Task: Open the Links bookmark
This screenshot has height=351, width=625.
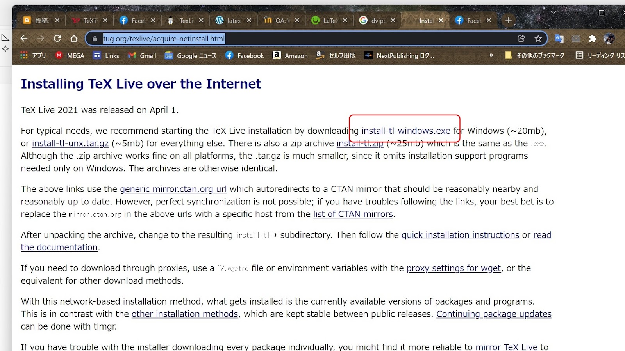Action: click(x=106, y=55)
